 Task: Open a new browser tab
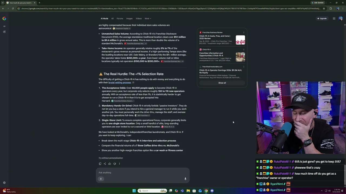39,3
